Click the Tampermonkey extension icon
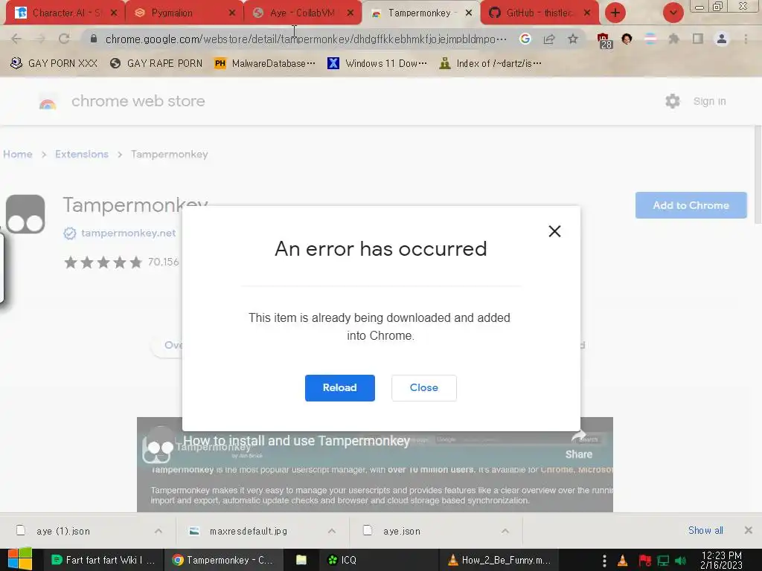 coord(25,214)
